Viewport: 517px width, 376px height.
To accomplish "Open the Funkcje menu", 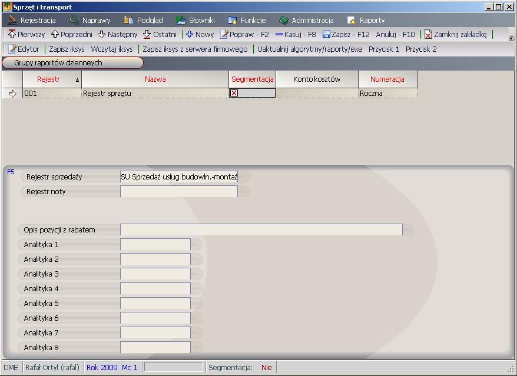I will click(x=247, y=21).
